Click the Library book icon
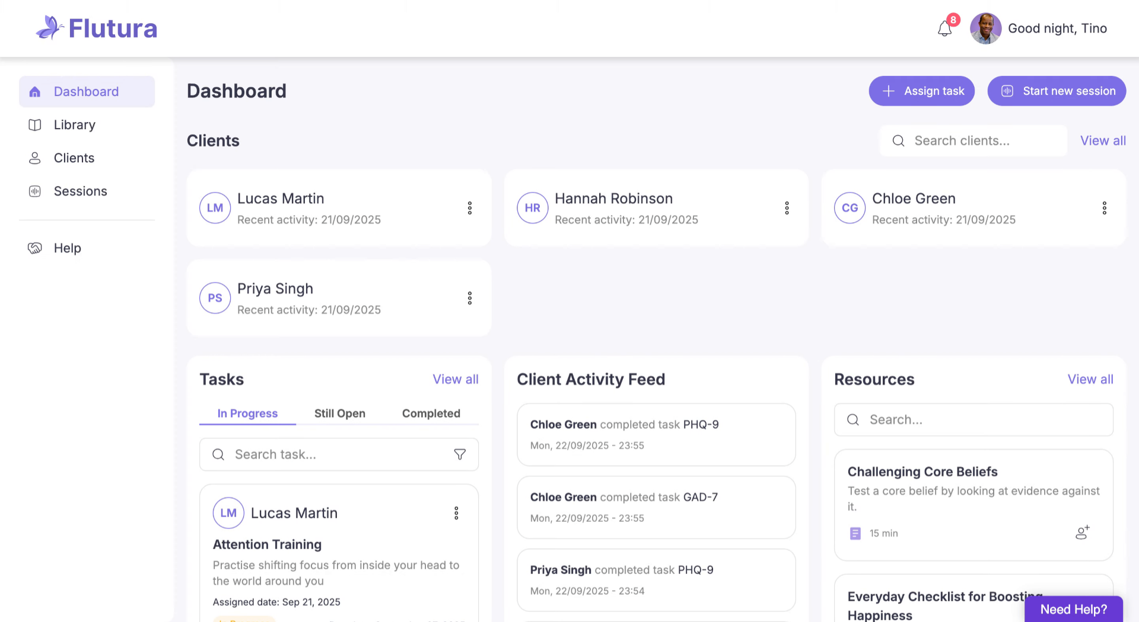Viewport: 1139px width, 622px height. (x=35, y=125)
